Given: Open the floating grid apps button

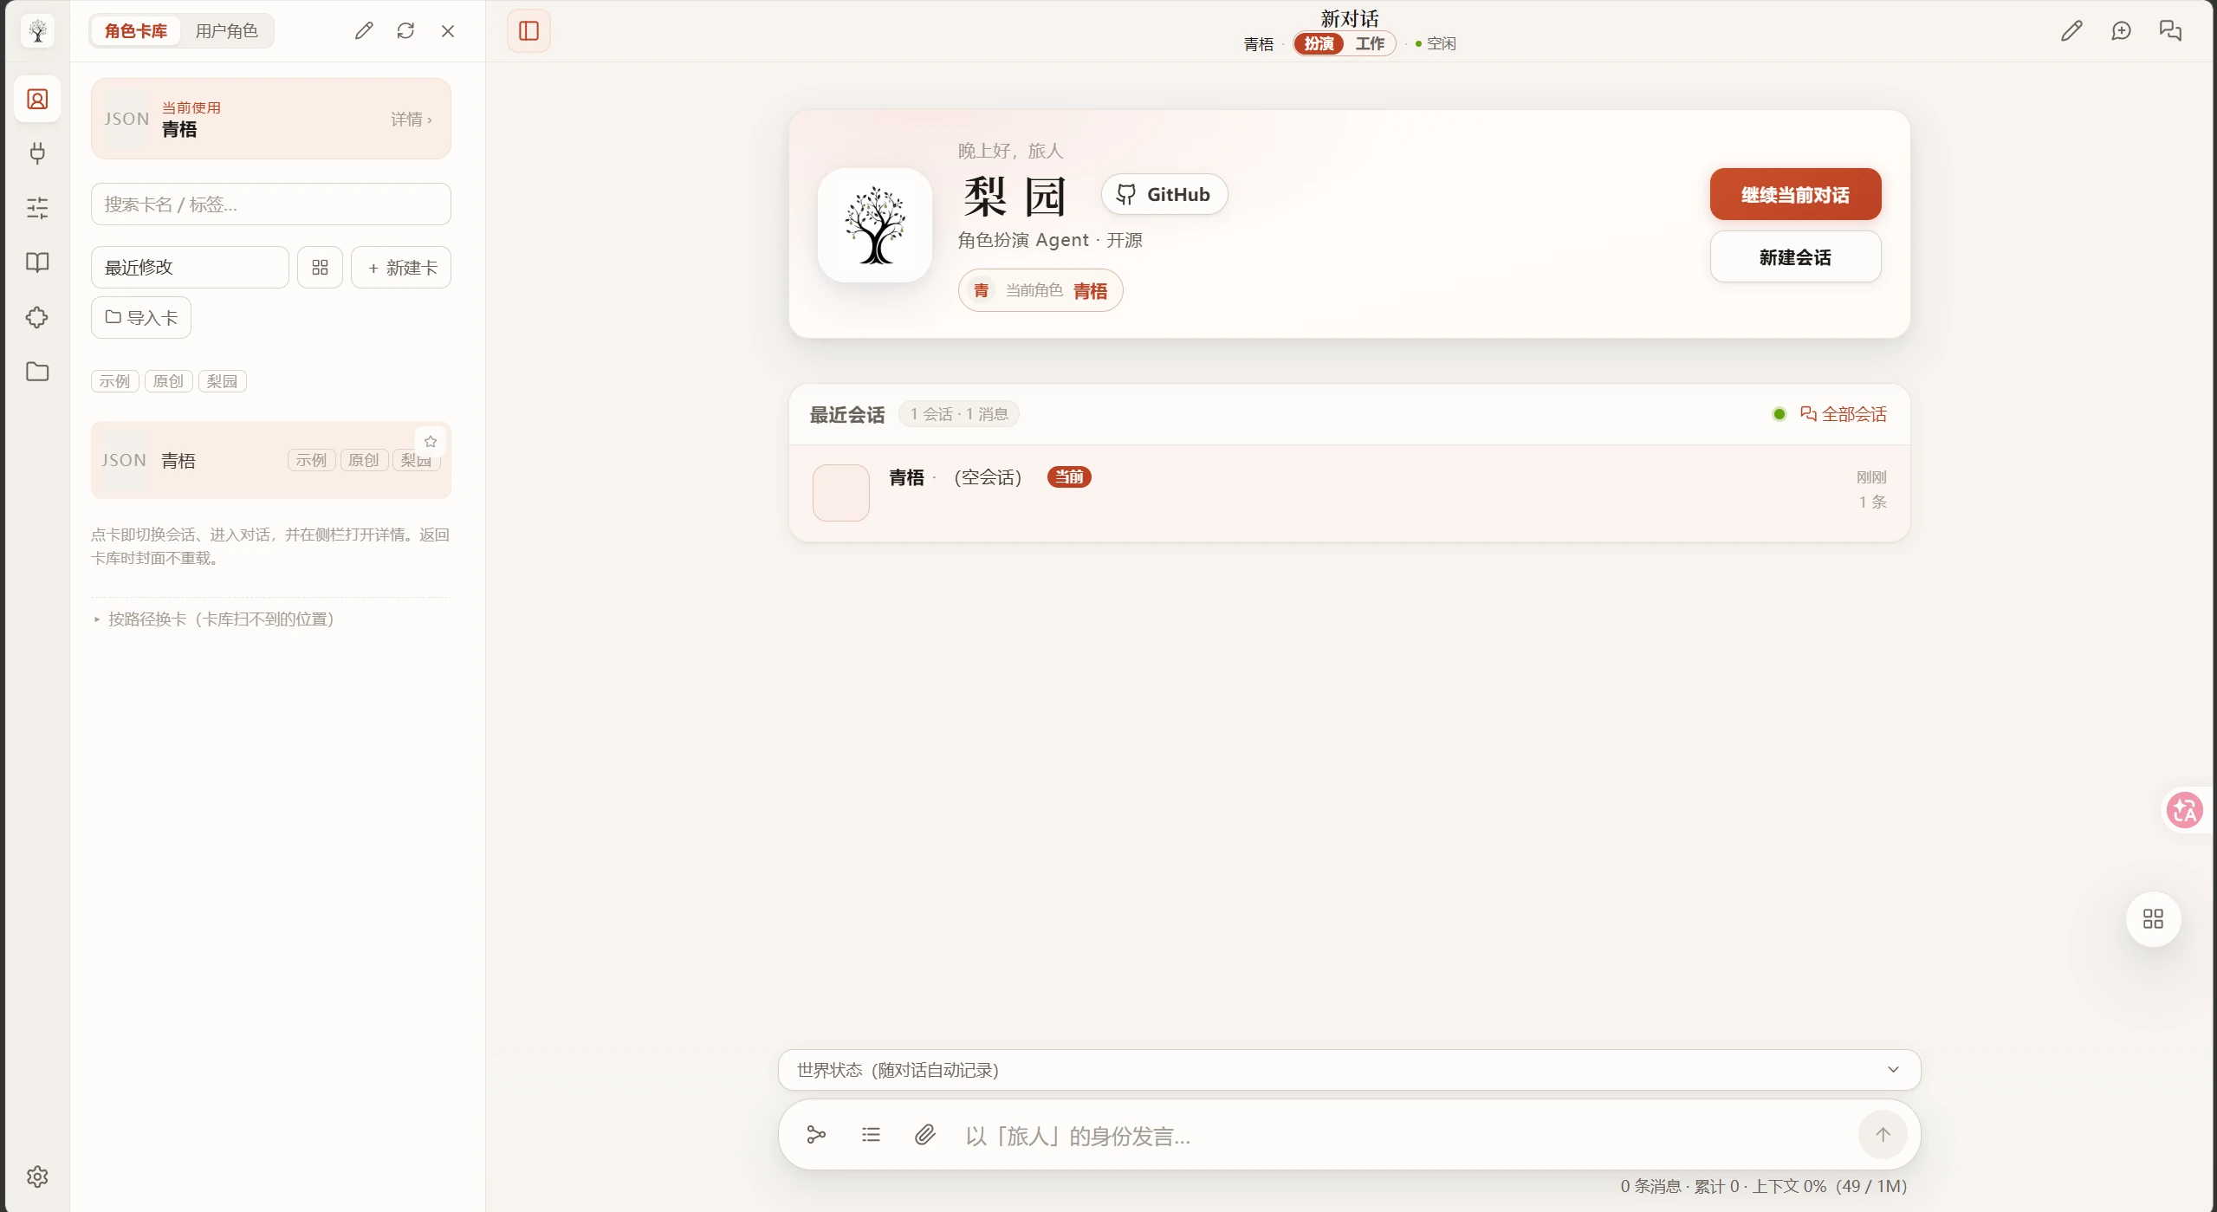Looking at the screenshot, I should 2153,919.
